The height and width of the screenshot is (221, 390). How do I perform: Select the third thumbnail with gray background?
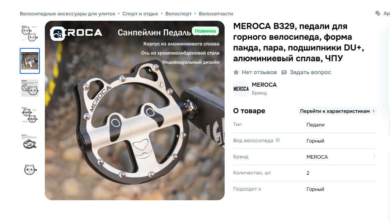(30, 88)
